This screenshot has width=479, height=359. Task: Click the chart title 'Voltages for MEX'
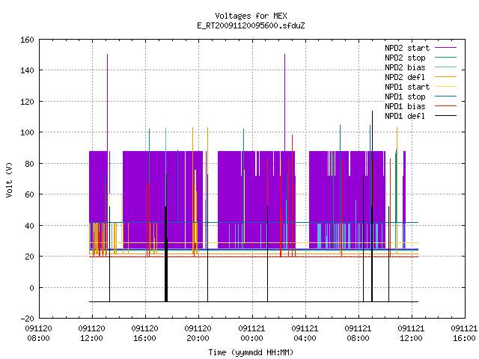pyautogui.click(x=251, y=16)
